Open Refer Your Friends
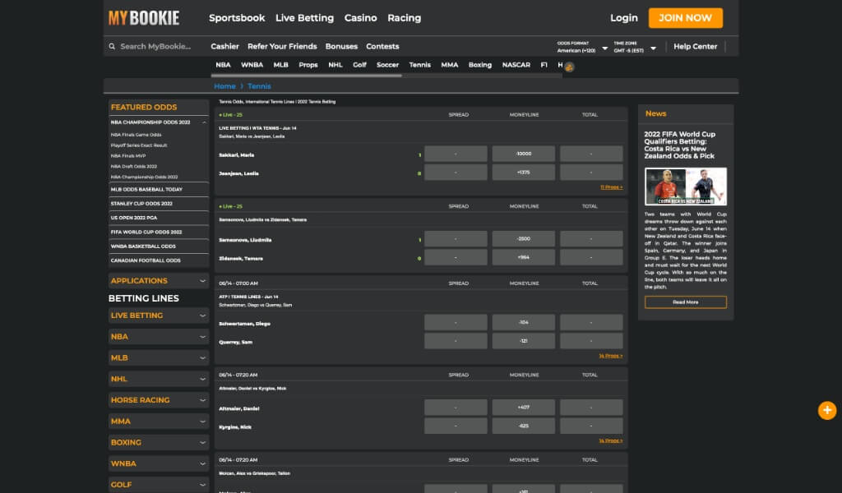The width and height of the screenshot is (842, 493). 282,47
